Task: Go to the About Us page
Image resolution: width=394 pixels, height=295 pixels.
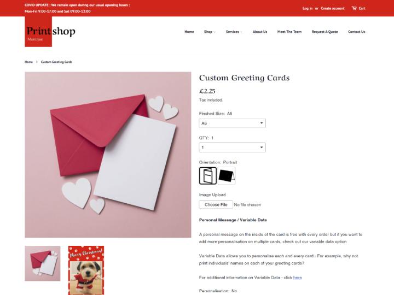Action: pyautogui.click(x=260, y=32)
